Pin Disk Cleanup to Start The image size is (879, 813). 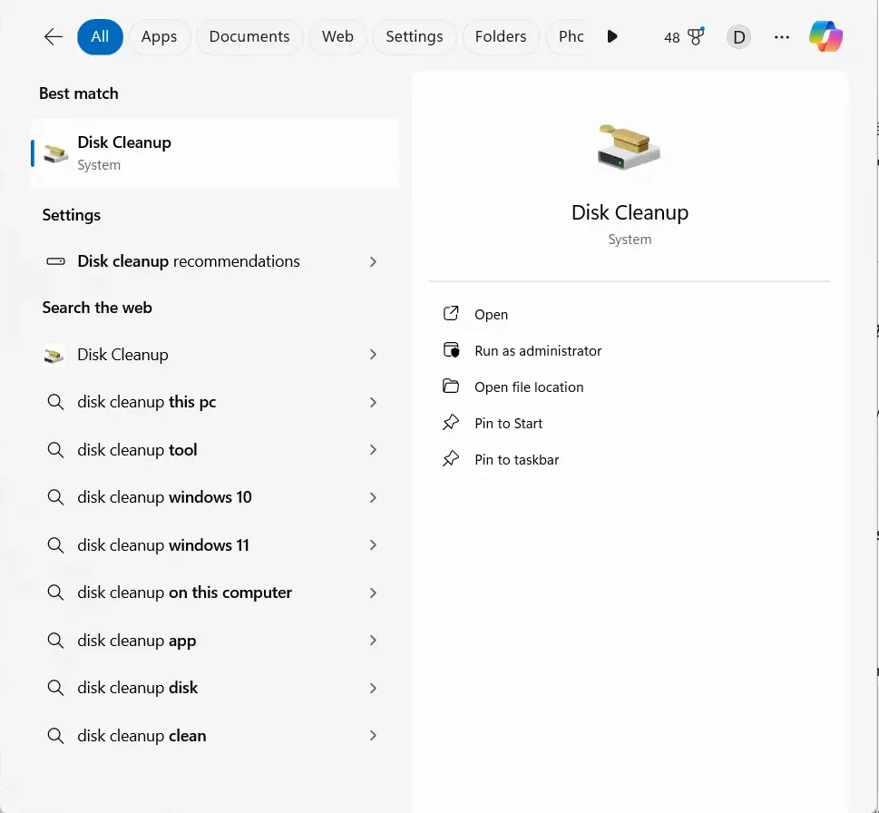tap(508, 424)
